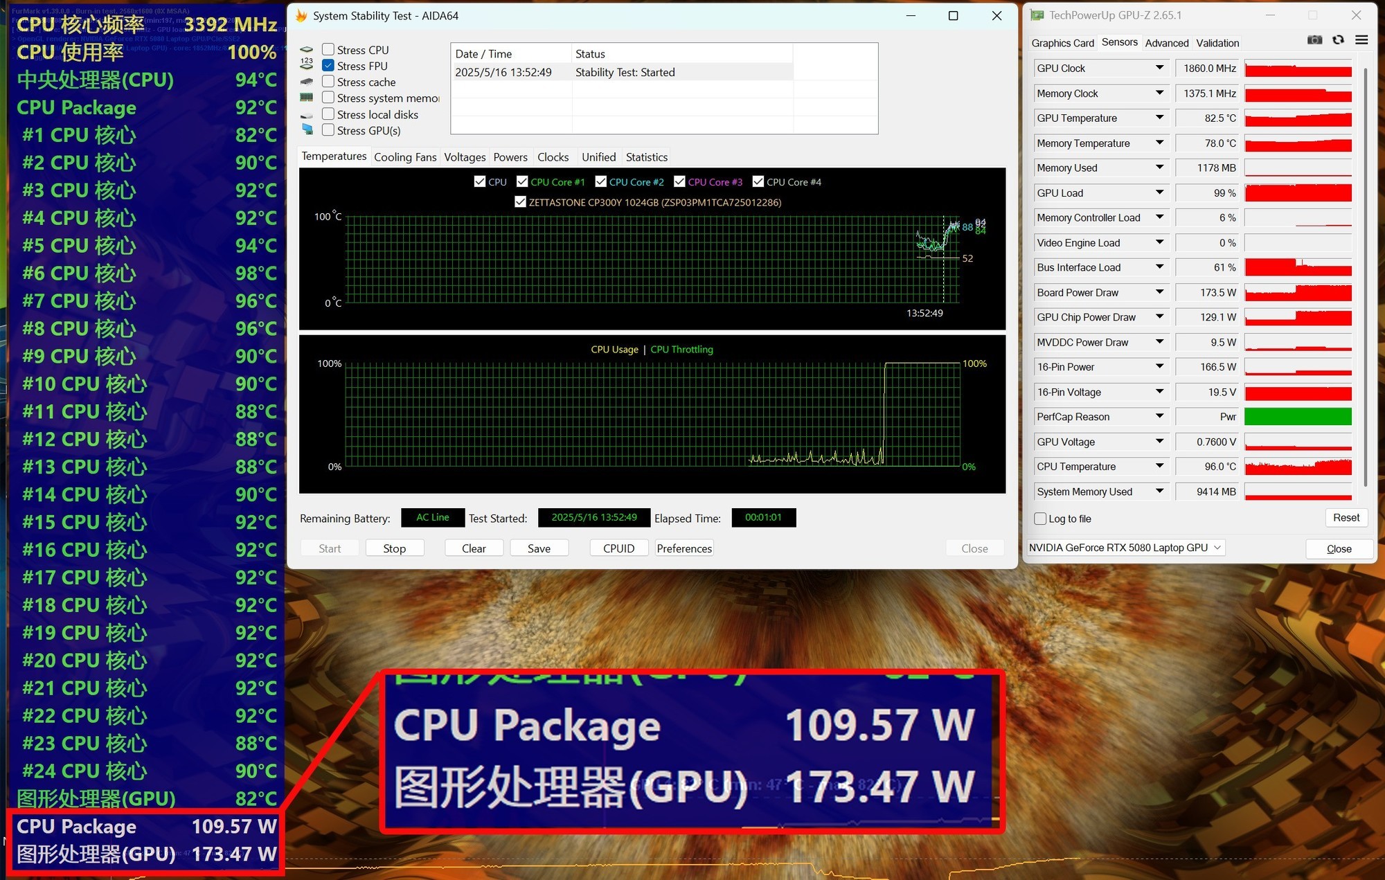Open the Advanced tab in GPU-Z

[1166, 43]
